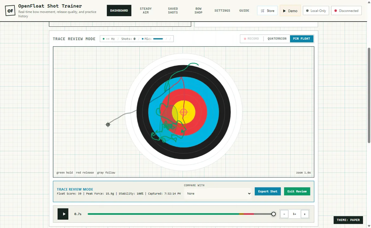
Task: Click the Record button
Action: click(x=251, y=39)
